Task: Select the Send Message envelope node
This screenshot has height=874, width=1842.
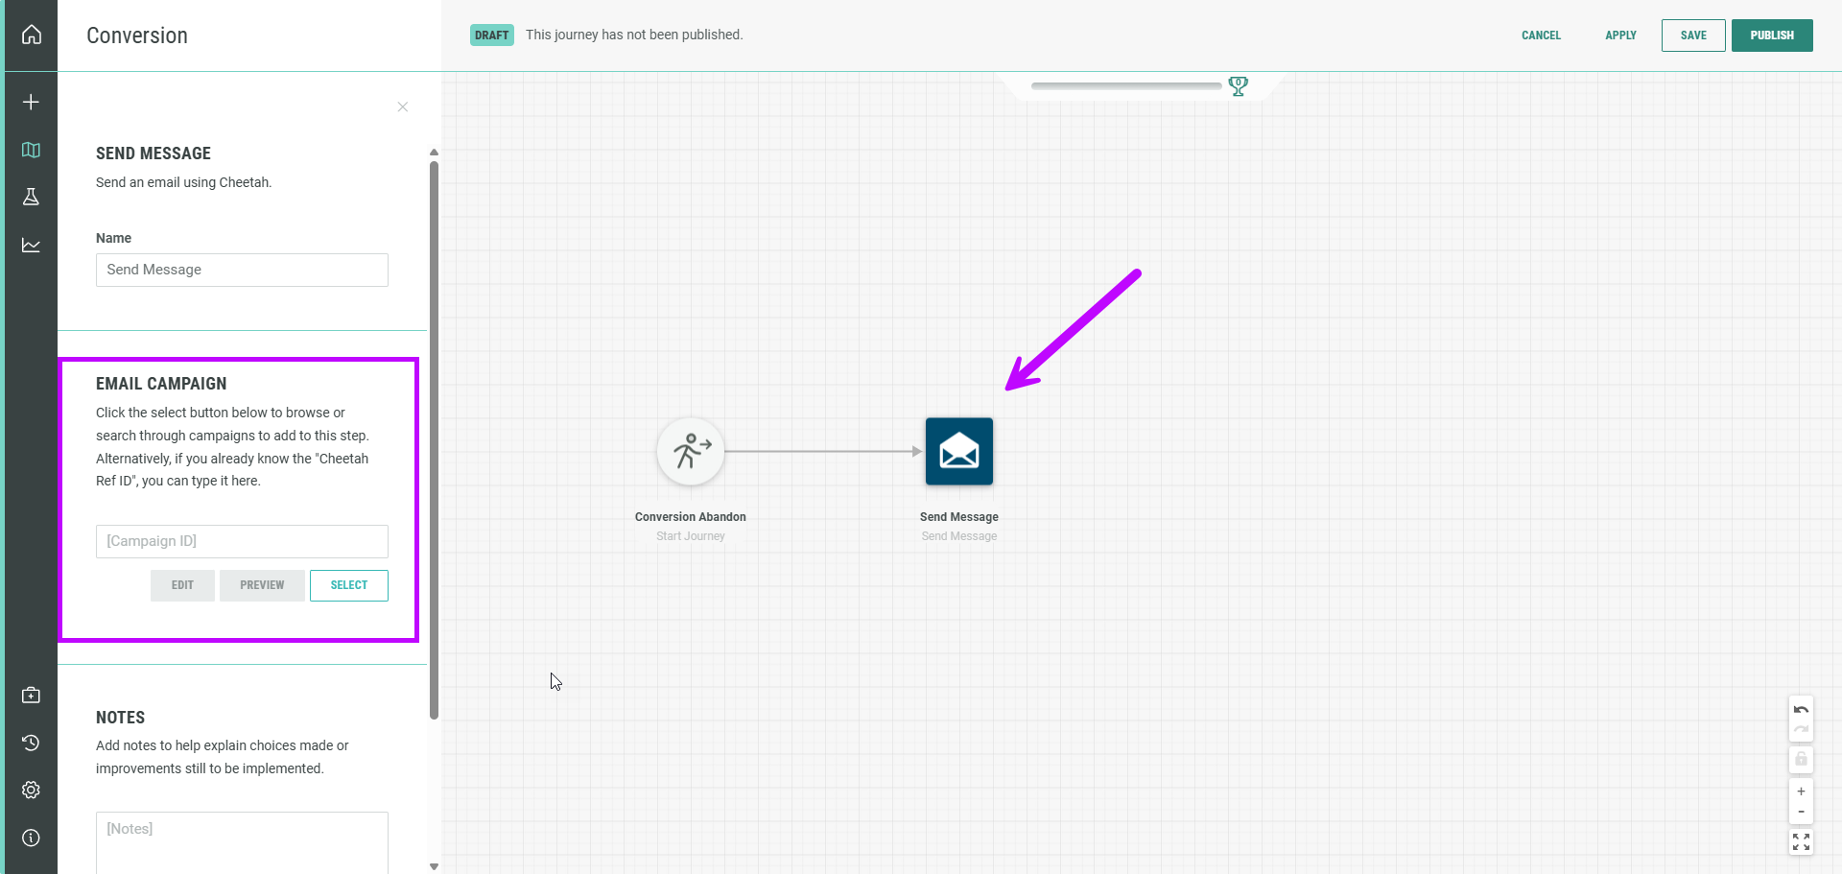Action: point(958,451)
